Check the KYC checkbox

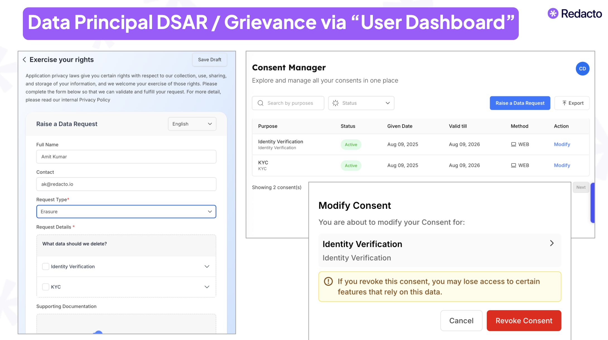pos(46,287)
